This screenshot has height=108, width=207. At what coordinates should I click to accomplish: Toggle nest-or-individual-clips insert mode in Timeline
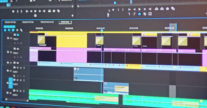point(5,30)
